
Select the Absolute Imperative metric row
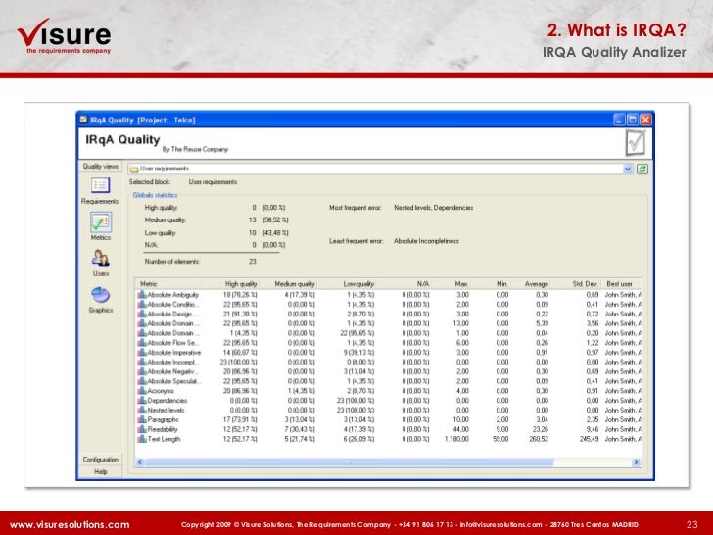(388, 353)
